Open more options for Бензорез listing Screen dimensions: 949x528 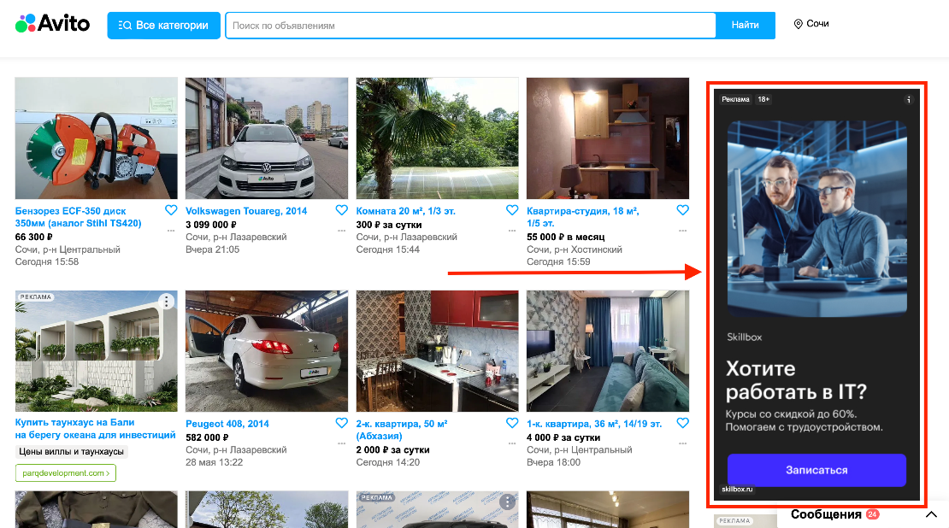click(170, 230)
